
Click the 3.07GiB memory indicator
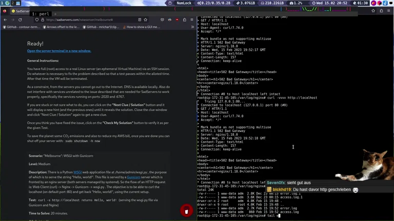pos(246,3)
